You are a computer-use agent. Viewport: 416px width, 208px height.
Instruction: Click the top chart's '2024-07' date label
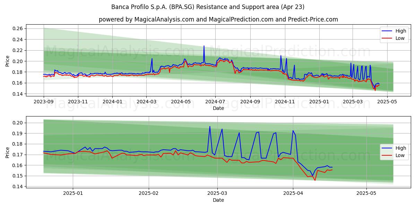215,102
